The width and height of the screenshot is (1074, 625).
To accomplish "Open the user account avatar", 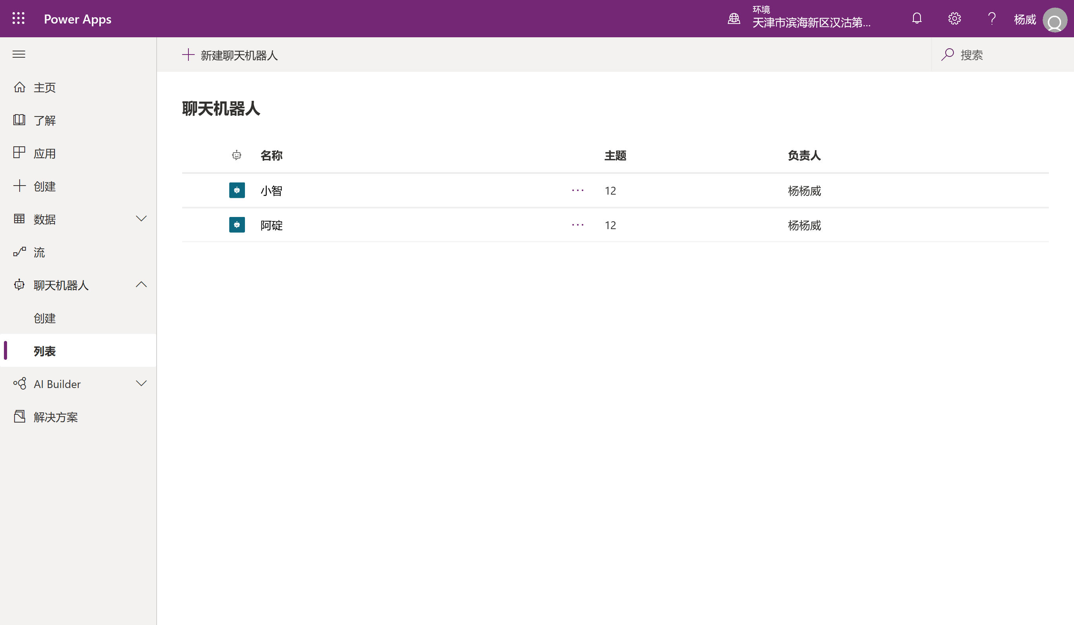I will pos(1054,20).
